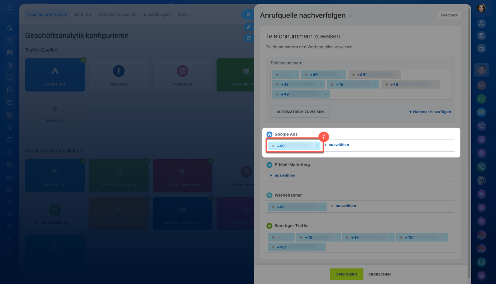496x284 pixels.
Task: Open the checkbox tasks icon in left sidebar
Action: pos(10,90)
